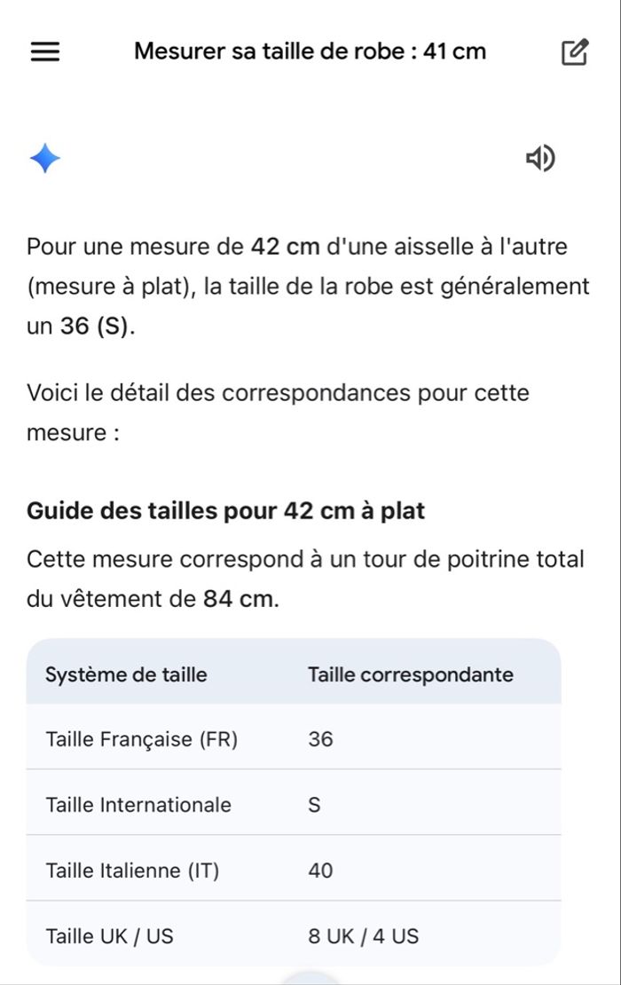Select the 'Taille correspondante' column header
The width and height of the screenshot is (621, 985).
[x=410, y=674]
